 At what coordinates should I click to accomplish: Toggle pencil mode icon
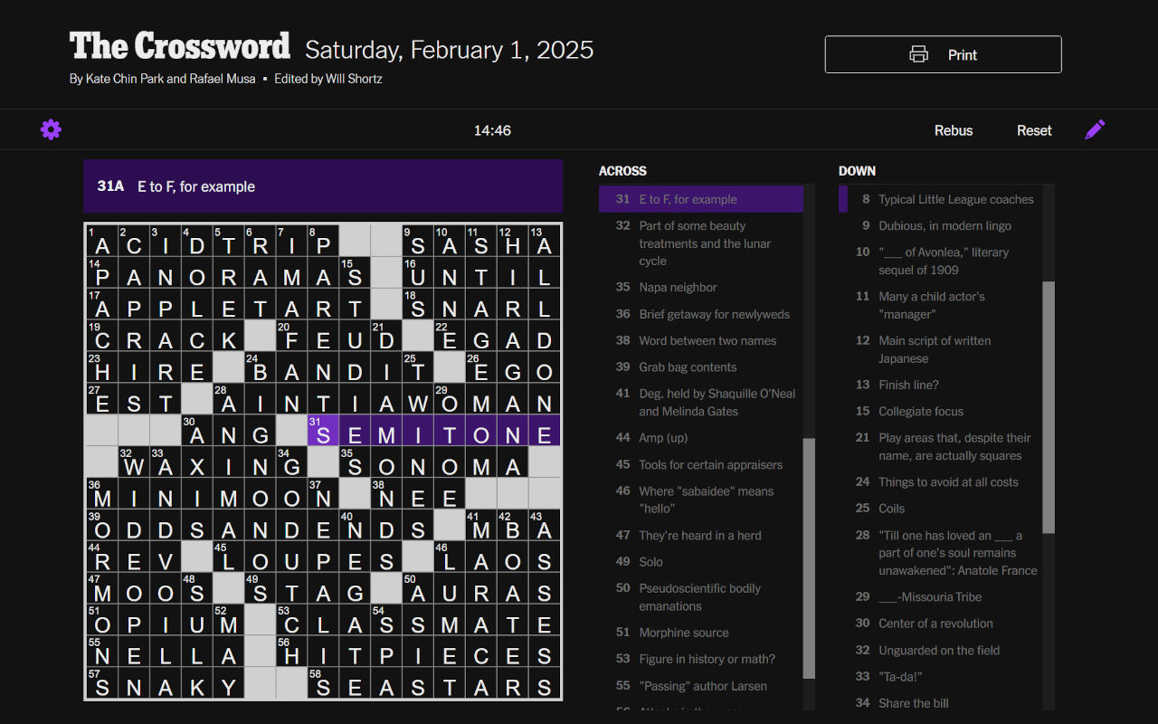pyautogui.click(x=1095, y=129)
